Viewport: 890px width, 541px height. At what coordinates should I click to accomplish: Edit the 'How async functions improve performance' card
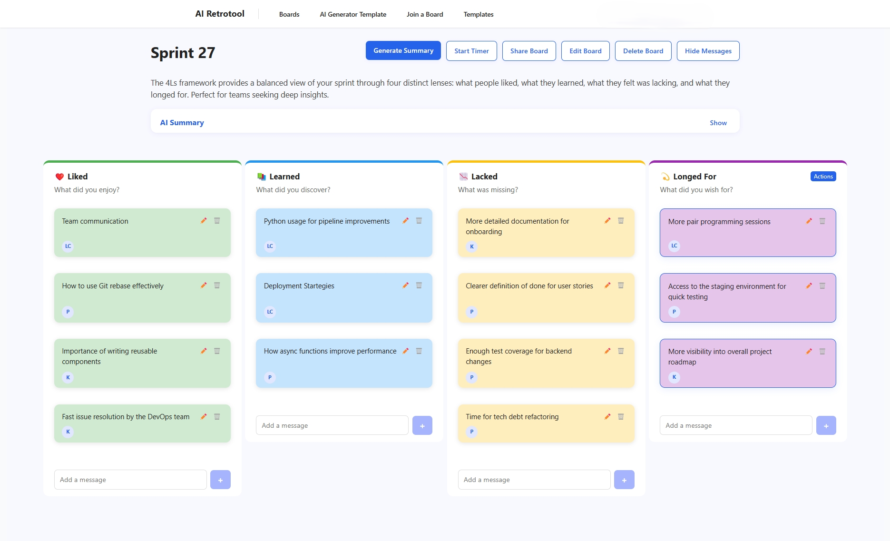(405, 351)
